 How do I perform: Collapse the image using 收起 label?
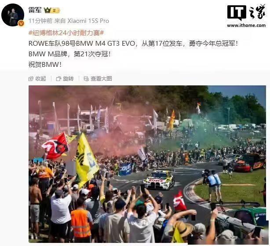[40, 79]
